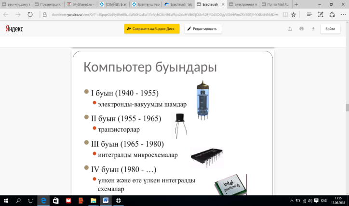Switch to the Презентация tab
The height and width of the screenshot is (206, 349).
(x=48, y=4)
